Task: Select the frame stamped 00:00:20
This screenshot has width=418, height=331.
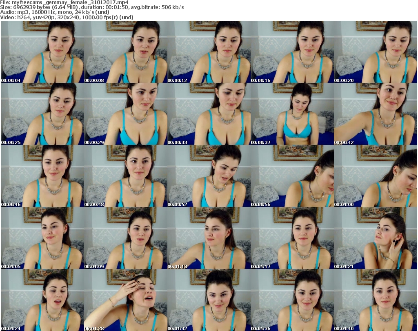Action: tap(376, 52)
